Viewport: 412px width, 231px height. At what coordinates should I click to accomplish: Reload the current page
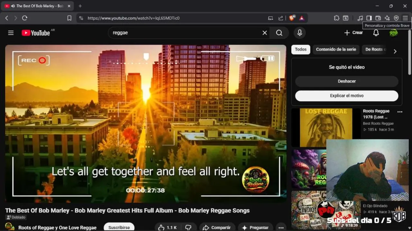click(x=24, y=18)
